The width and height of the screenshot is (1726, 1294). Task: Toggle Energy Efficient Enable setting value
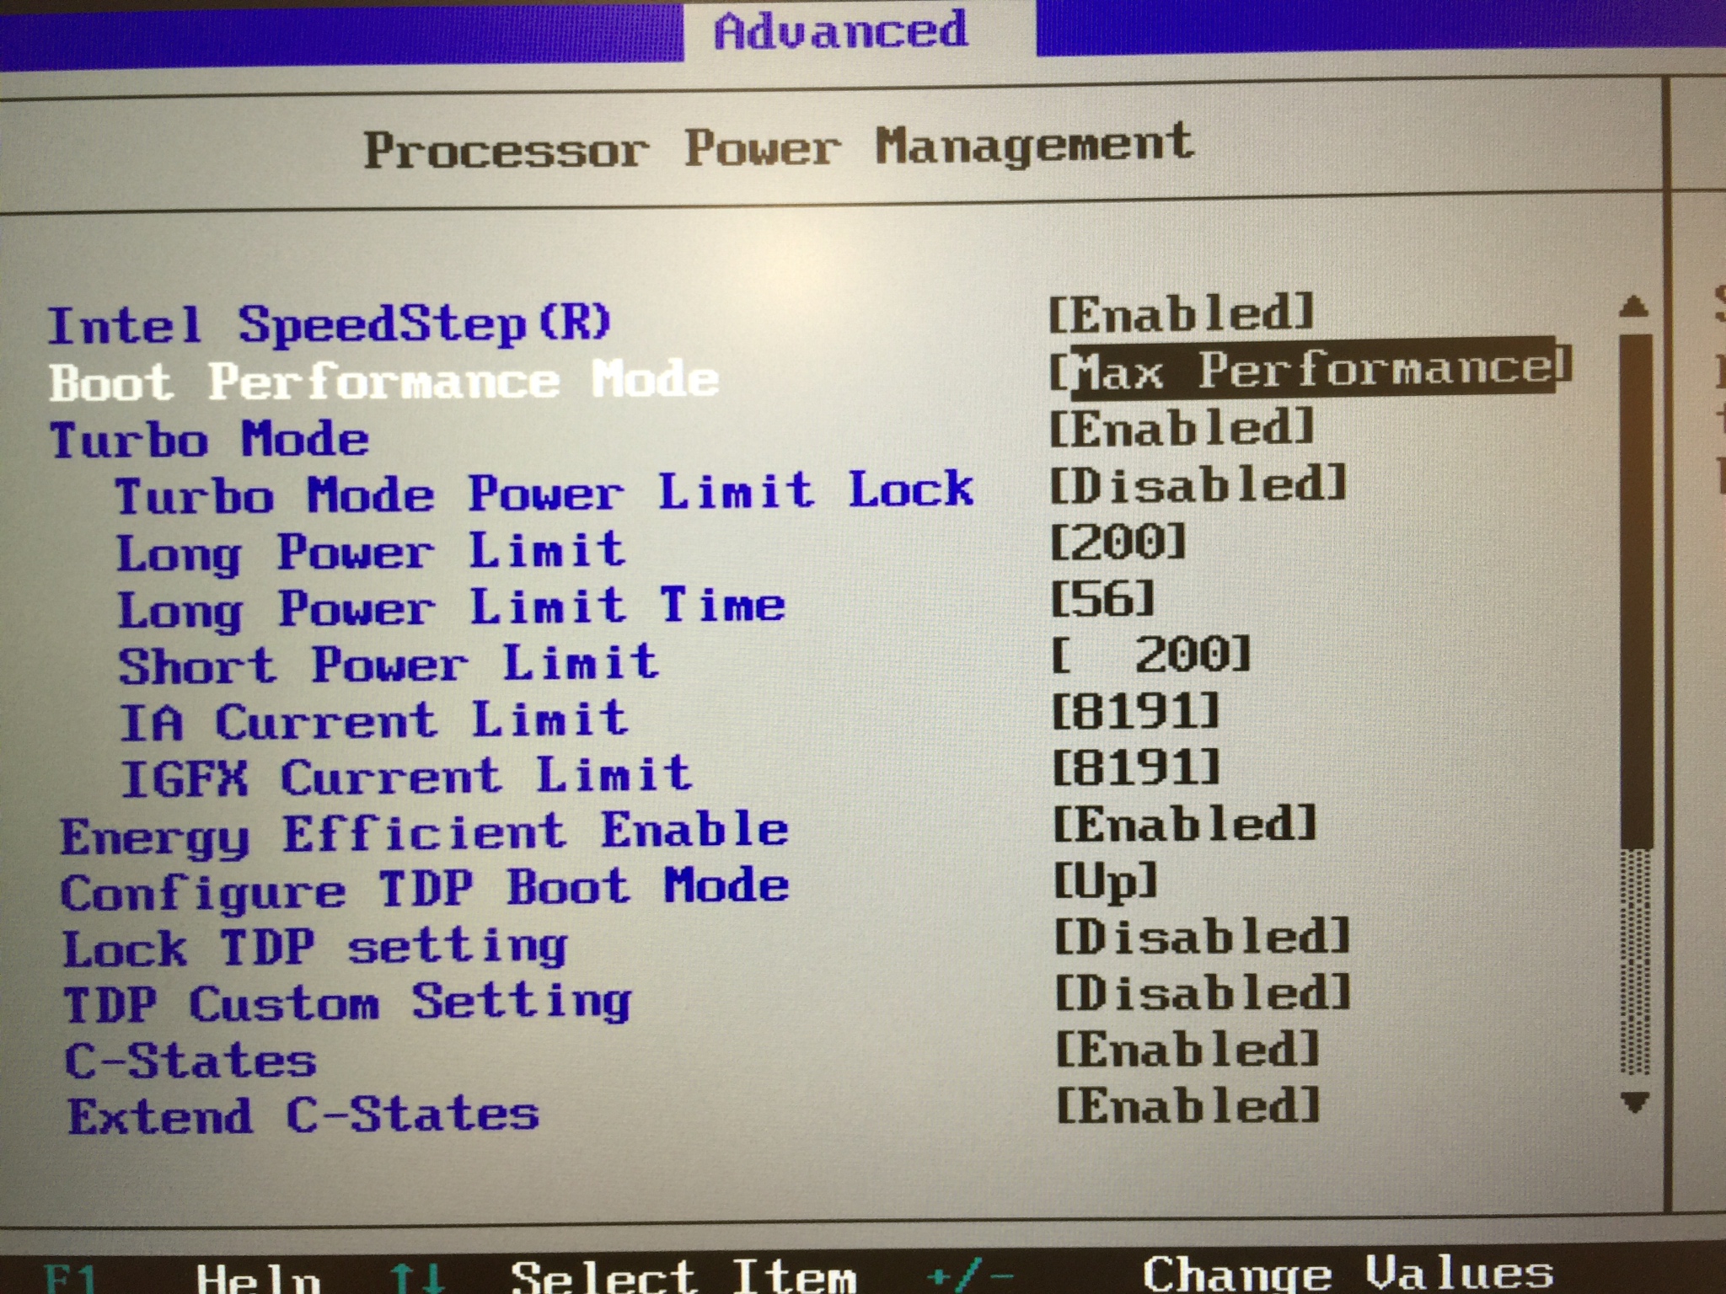tap(1184, 825)
